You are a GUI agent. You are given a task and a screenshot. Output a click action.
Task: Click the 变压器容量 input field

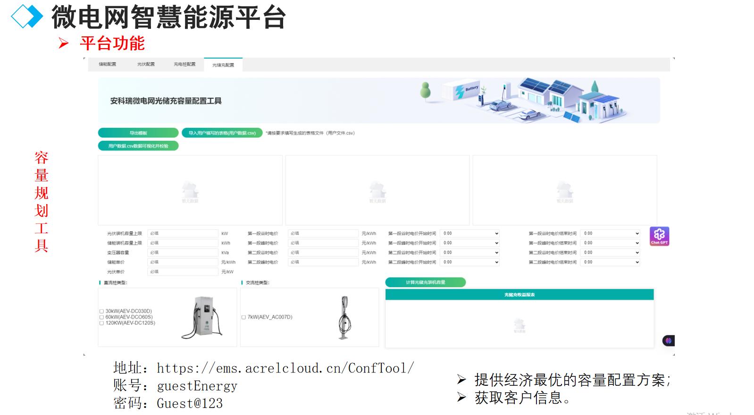coord(183,253)
